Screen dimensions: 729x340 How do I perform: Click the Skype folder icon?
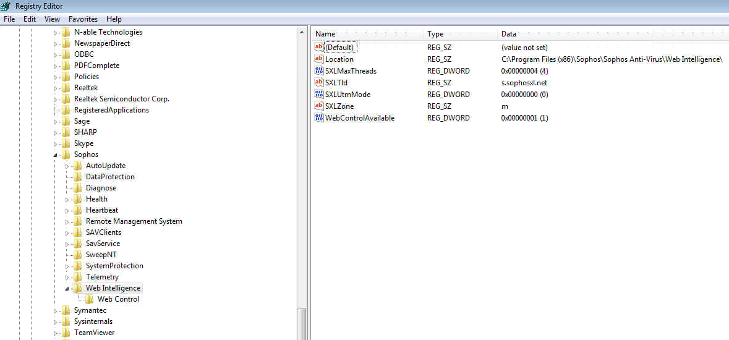tap(66, 143)
